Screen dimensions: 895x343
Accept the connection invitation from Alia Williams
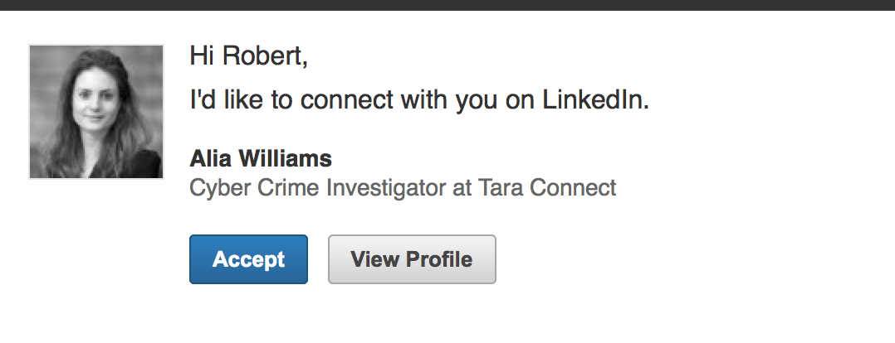pyautogui.click(x=248, y=259)
